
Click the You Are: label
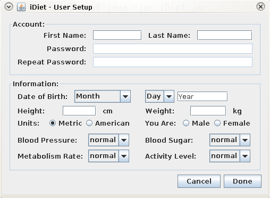(161, 123)
